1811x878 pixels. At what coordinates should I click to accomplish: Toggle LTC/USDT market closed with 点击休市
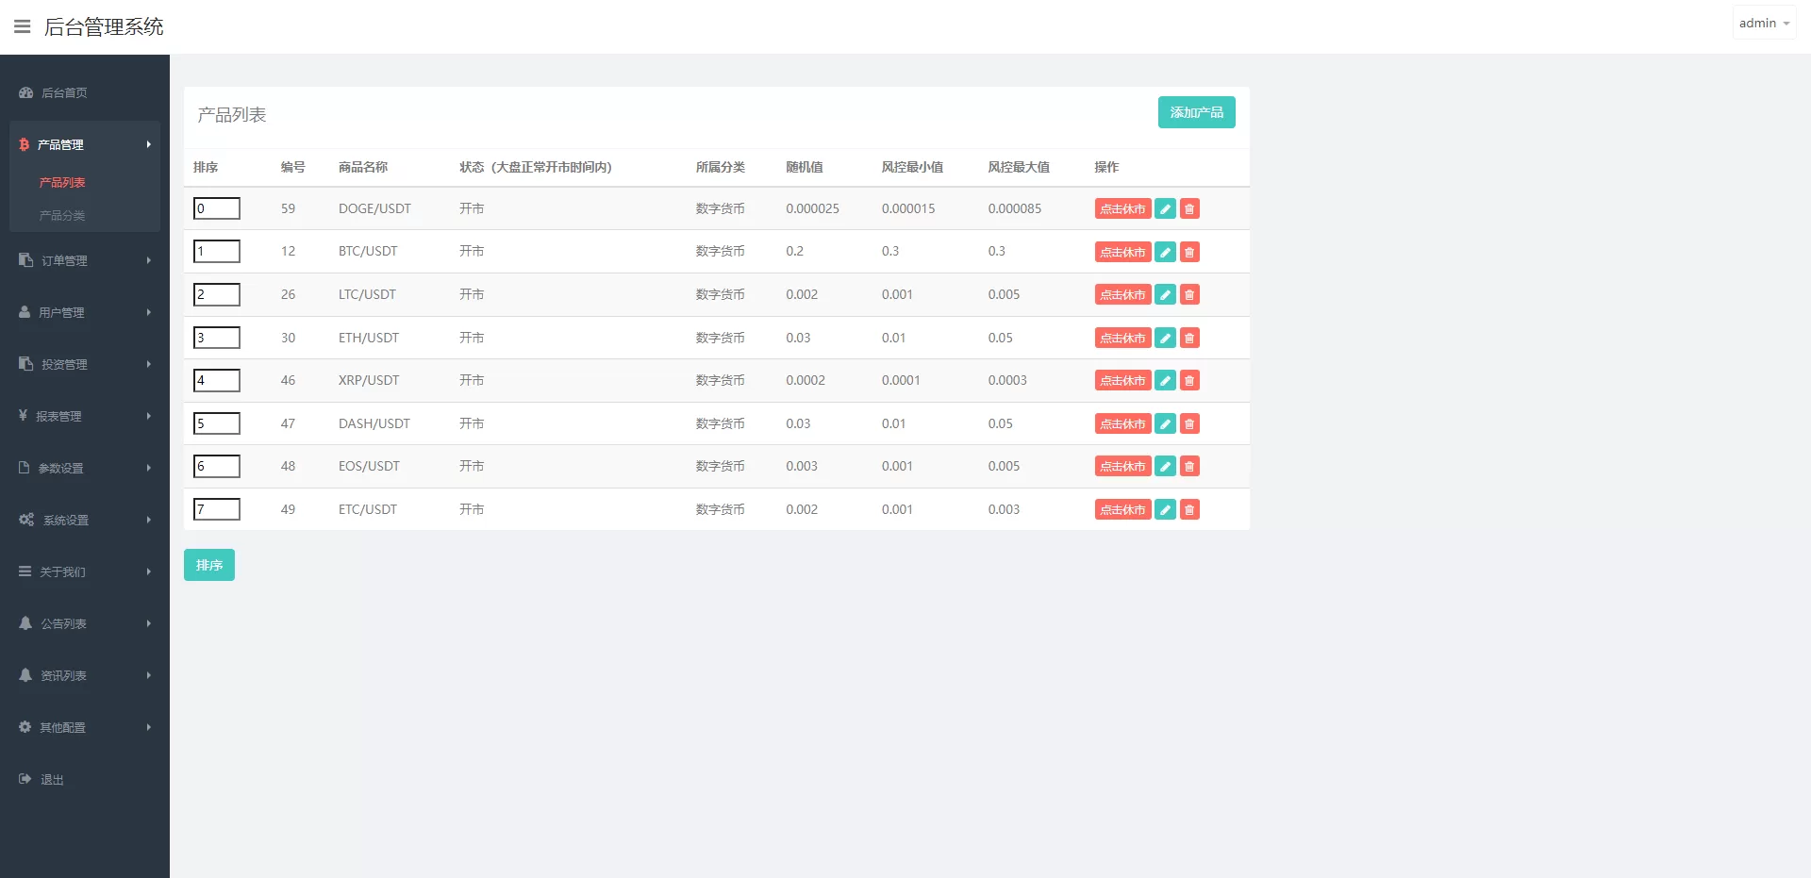coord(1122,295)
